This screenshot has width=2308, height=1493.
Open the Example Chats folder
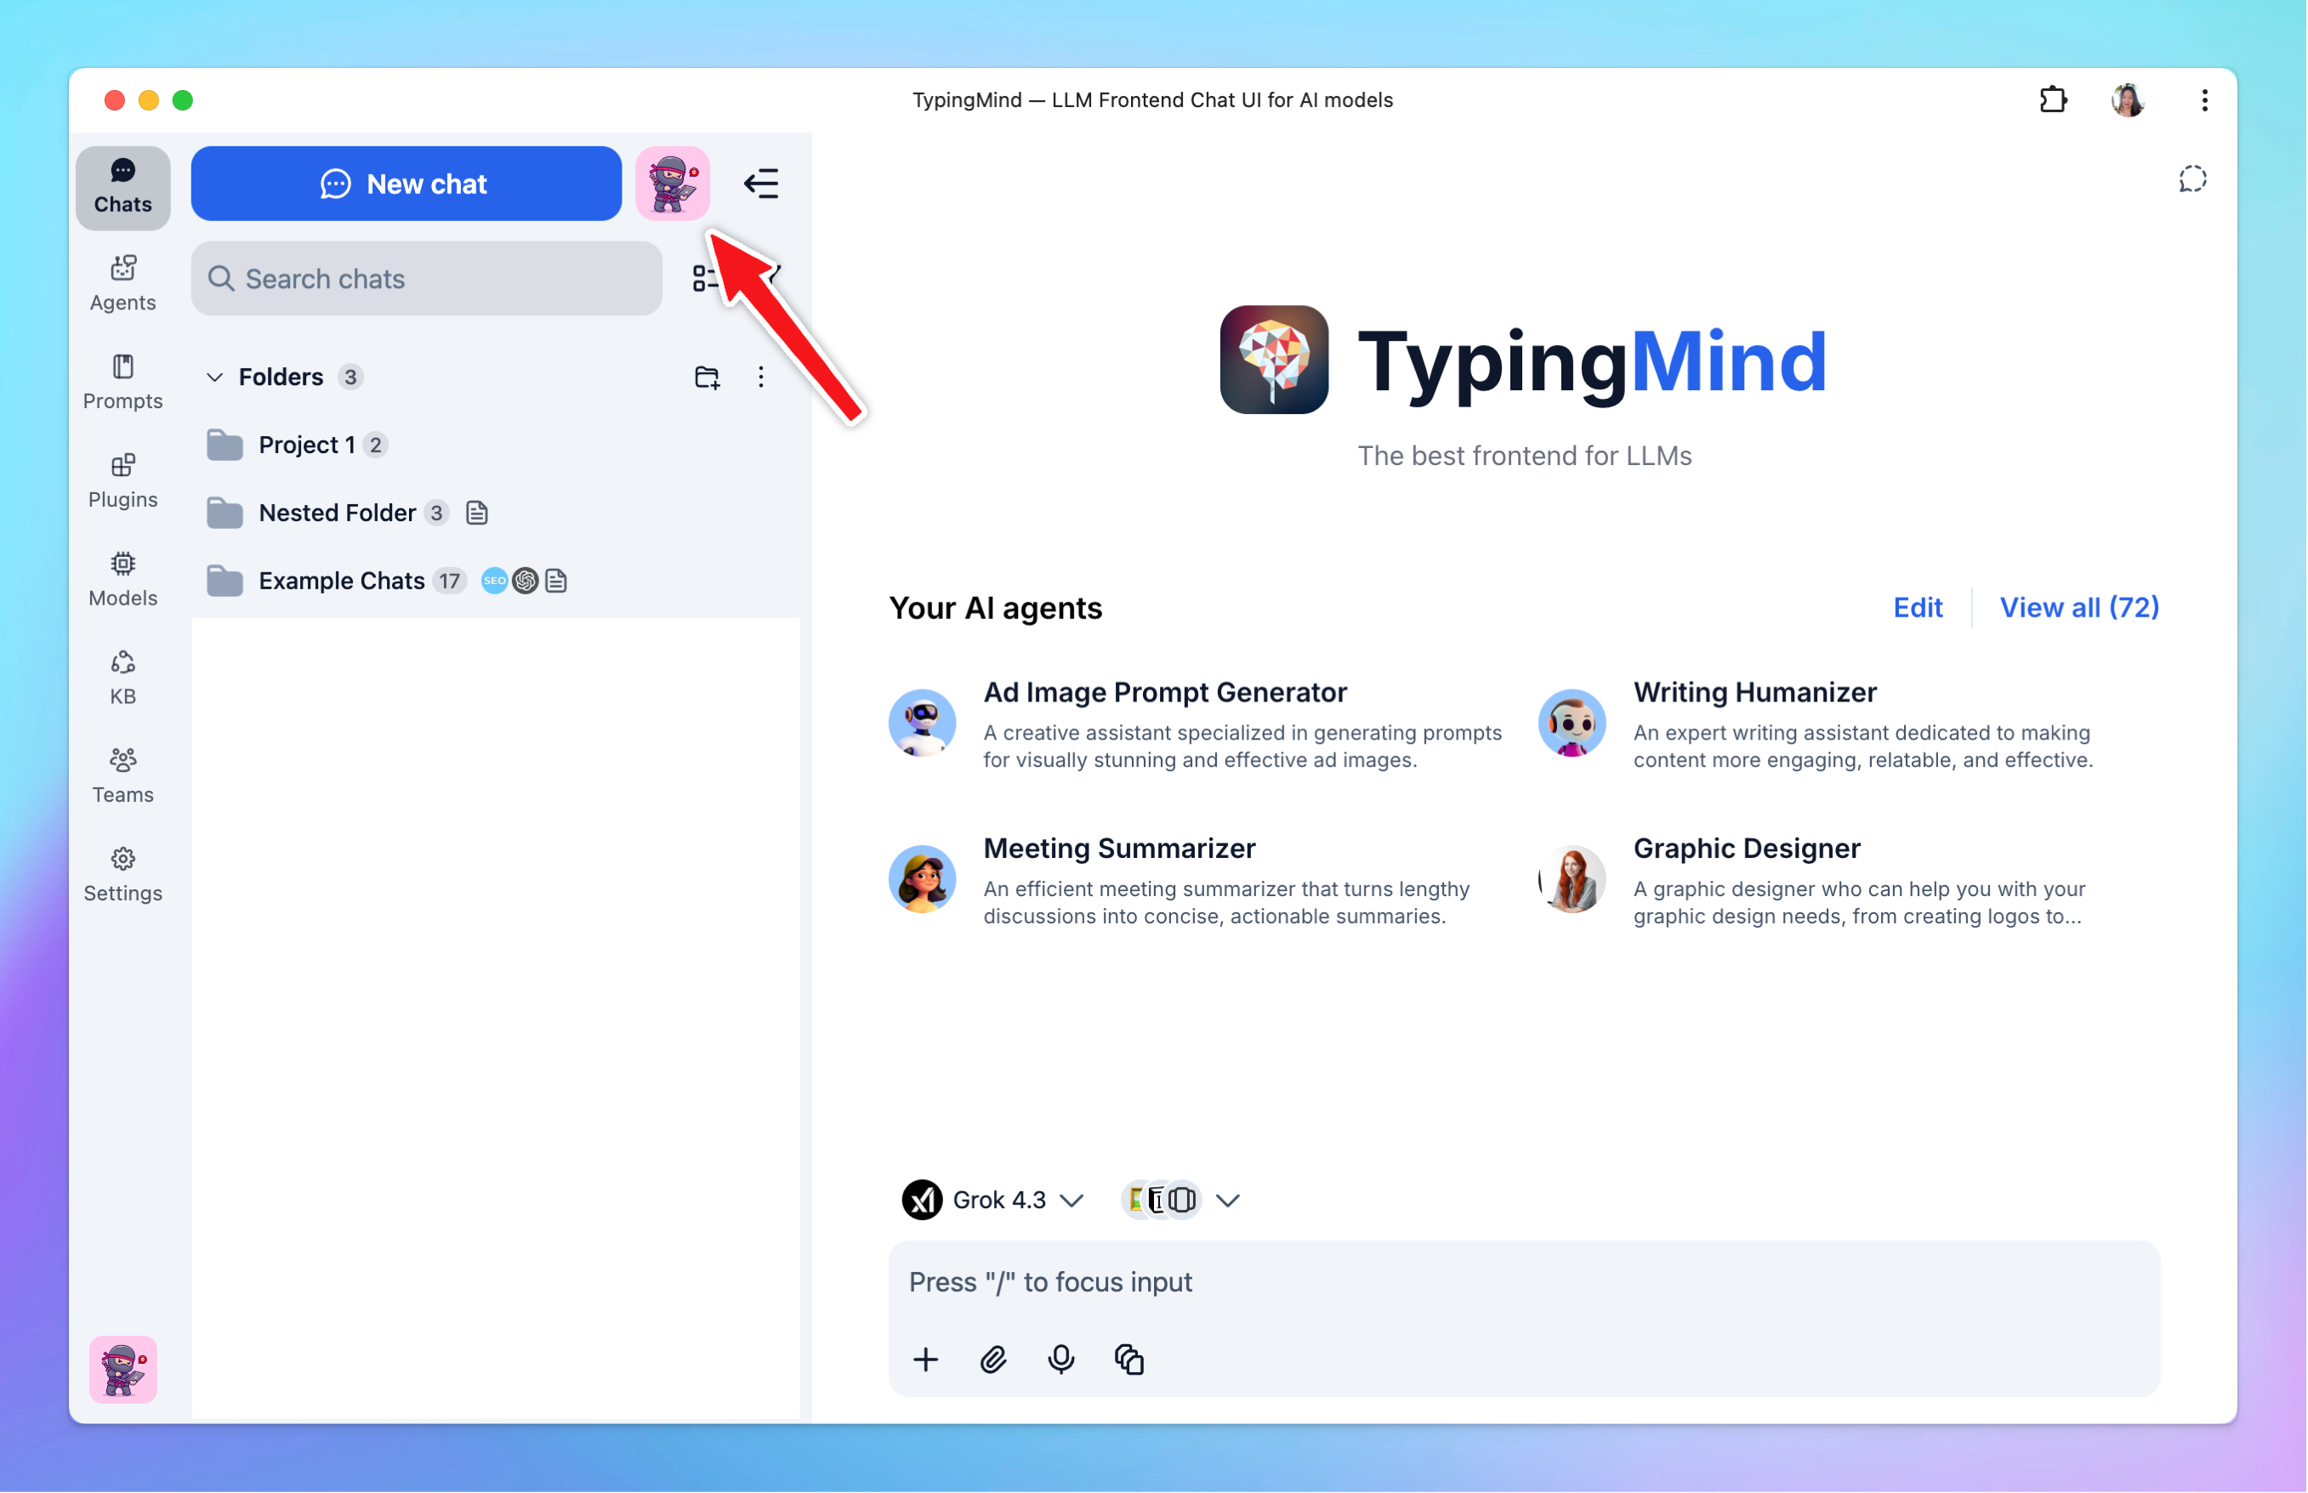pos(495,581)
